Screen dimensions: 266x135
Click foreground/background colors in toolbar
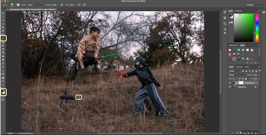click(x=4, y=92)
